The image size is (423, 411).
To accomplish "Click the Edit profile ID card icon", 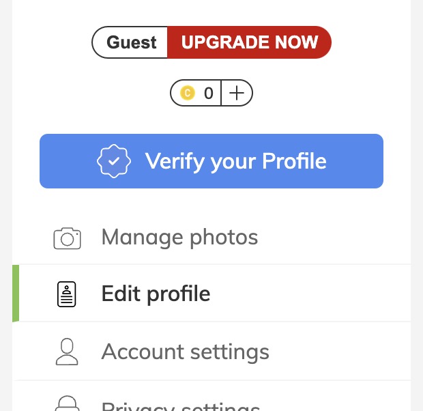I will pos(67,294).
